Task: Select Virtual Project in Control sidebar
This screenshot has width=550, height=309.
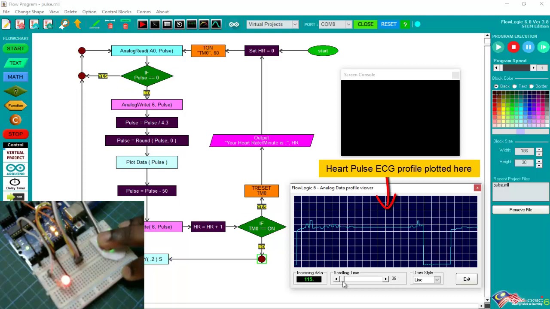Action: 15,155
